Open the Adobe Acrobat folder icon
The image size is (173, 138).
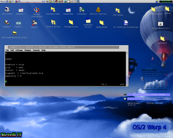[x=102, y=23]
